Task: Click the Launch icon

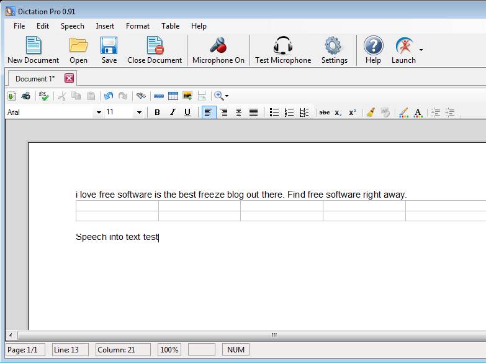Action: point(403,50)
